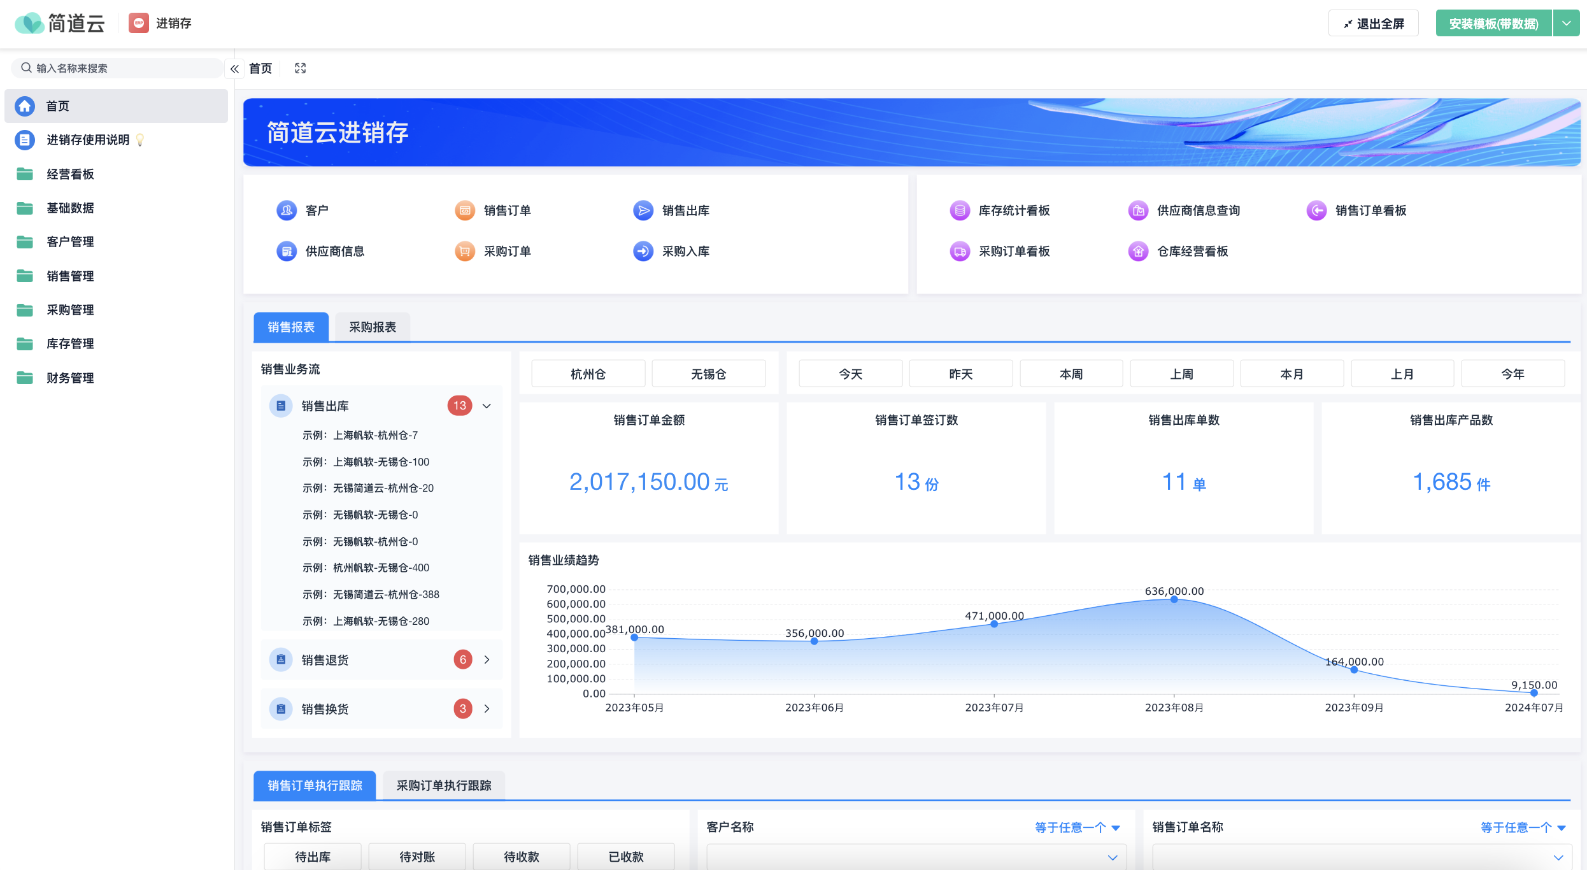The height and width of the screenshot is (870, 1587).
Task: Open dropdown arrow next to 安装模板 button
Action: coord(1567,24)
